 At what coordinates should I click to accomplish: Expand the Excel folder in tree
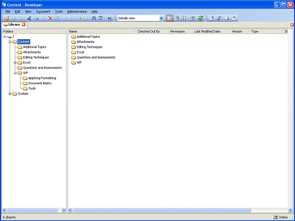click(15, 63)
